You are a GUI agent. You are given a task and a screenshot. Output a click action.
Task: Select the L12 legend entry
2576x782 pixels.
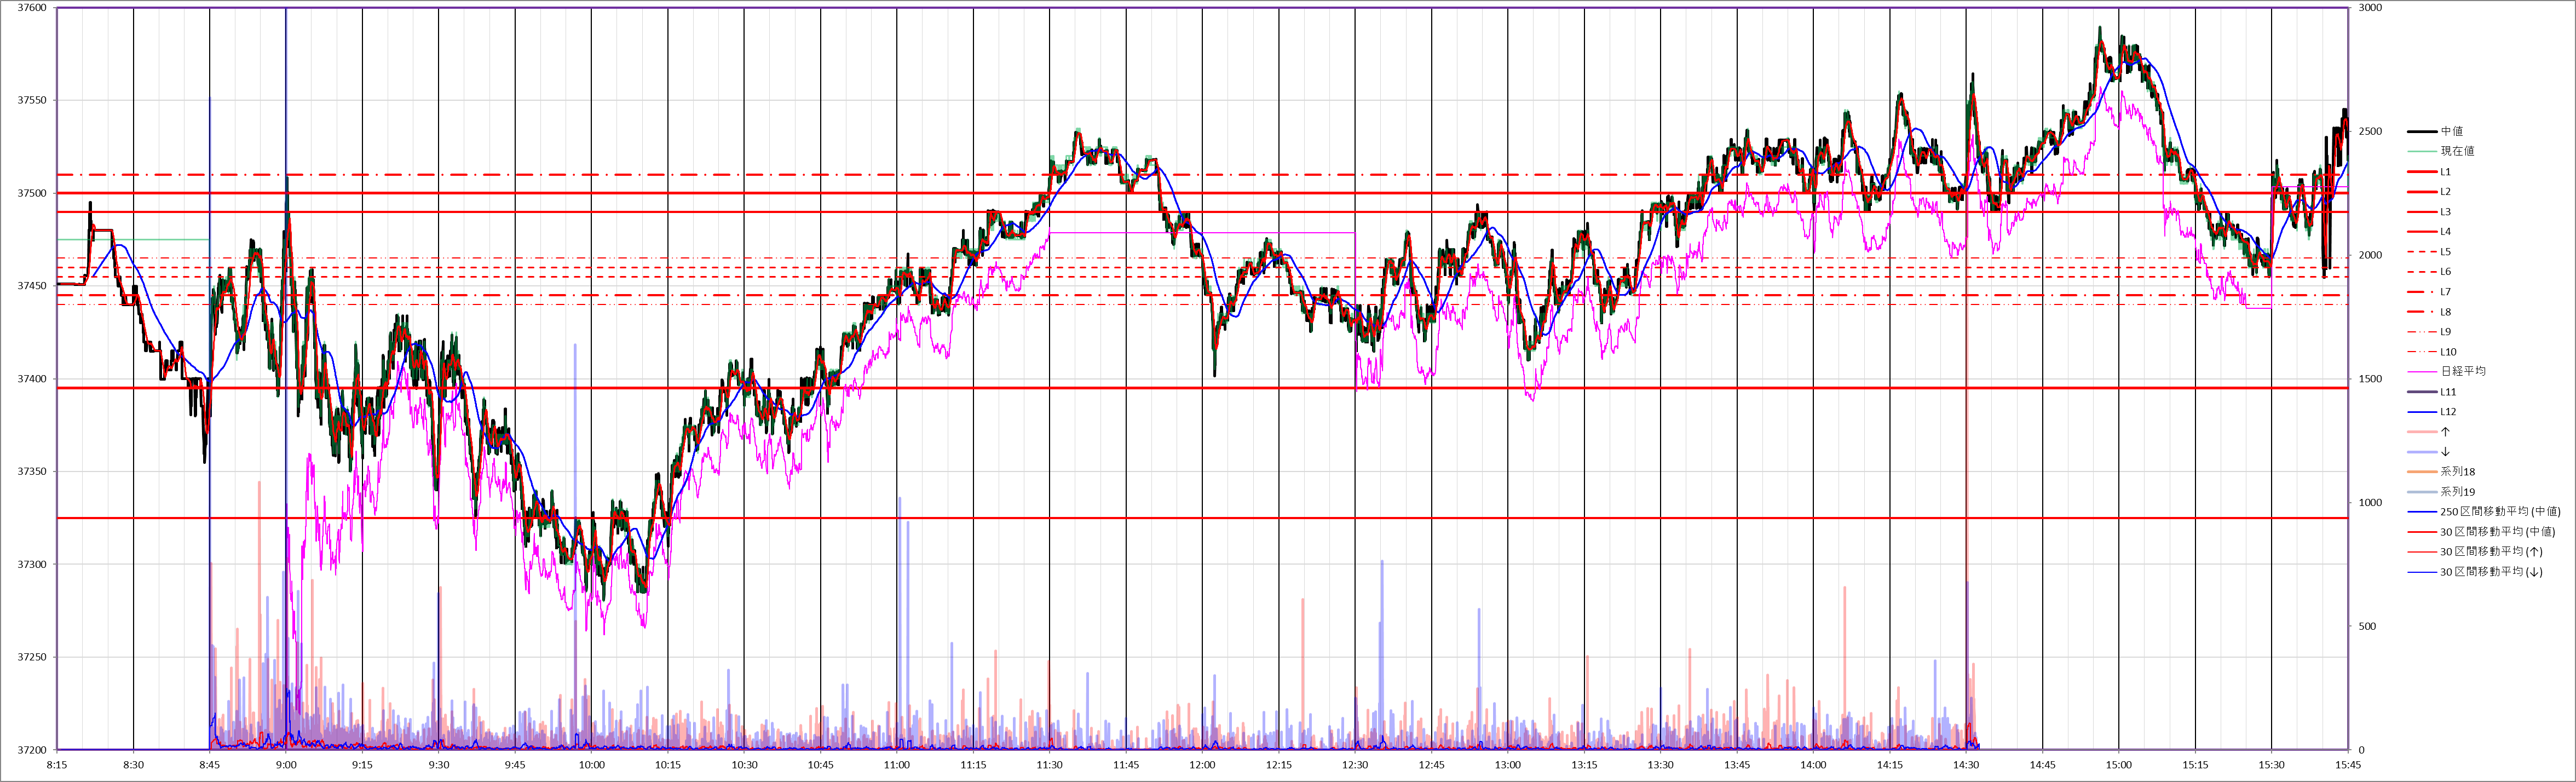pos(2432,412)
